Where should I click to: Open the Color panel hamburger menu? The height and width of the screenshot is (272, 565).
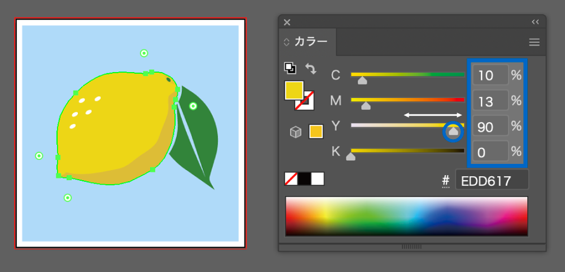(x=534, y=42)
